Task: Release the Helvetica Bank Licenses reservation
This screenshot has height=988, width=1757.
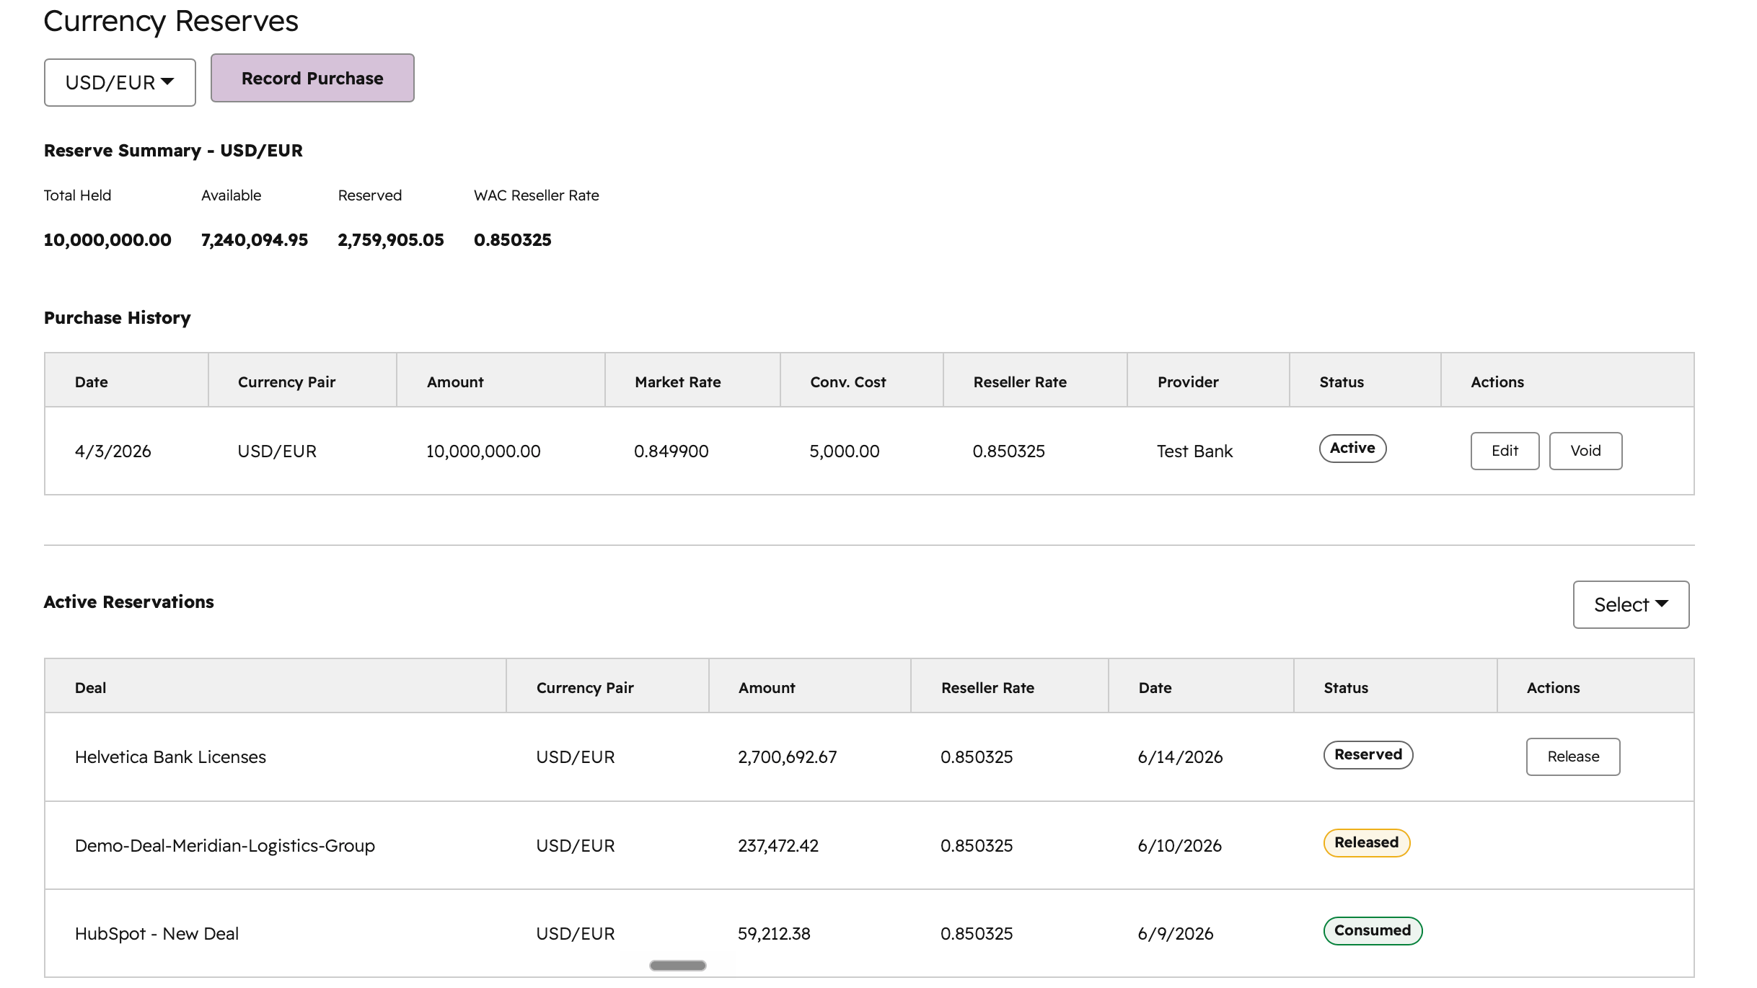Action: (x=1573, y=757)
